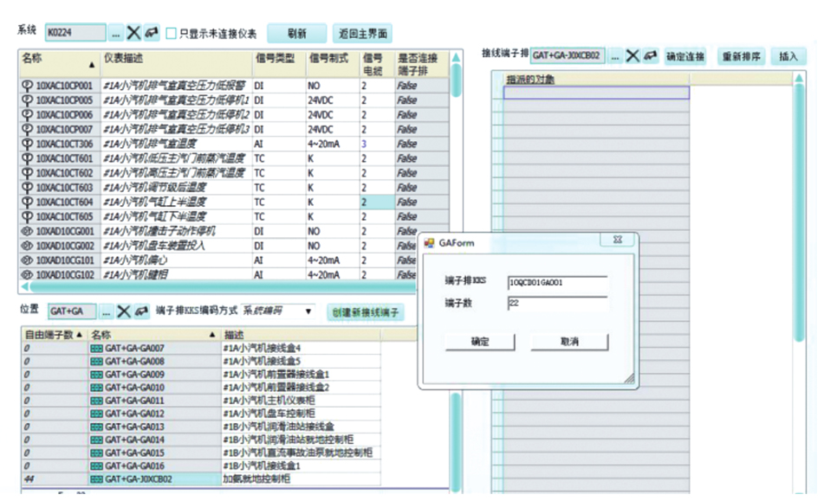Sort the top table by the 名称 column arrow
The height and width of the screenshot is (501, 824).
pyautogui.click(x=92, y=65)
